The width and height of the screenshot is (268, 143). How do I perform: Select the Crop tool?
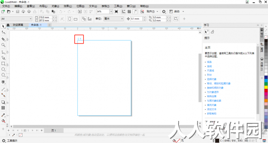3,39
